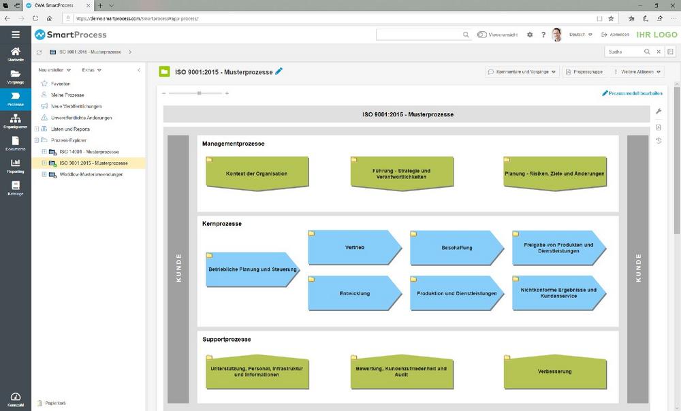Viewport: 681px width, 411px height.
Task: Toggle the Vieweransicht switch
Action: point(482,35)
